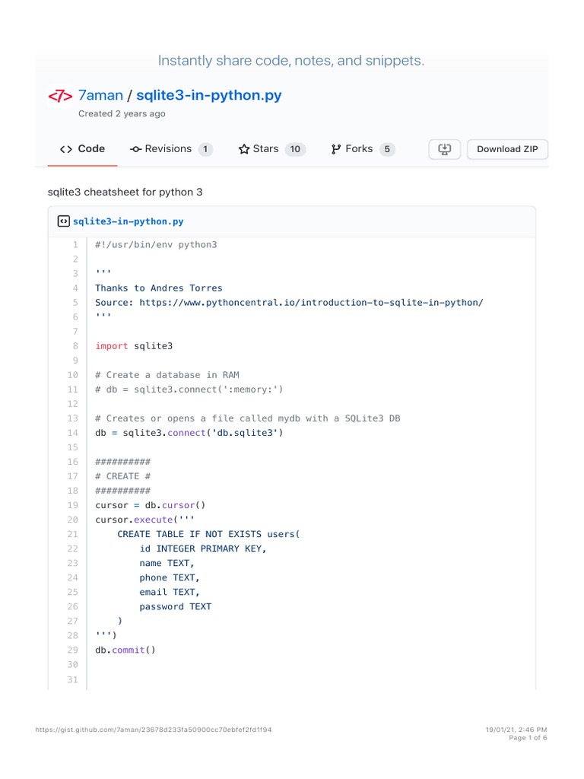Open the sqlite3-in-python.py gist title link

point(209,96)
